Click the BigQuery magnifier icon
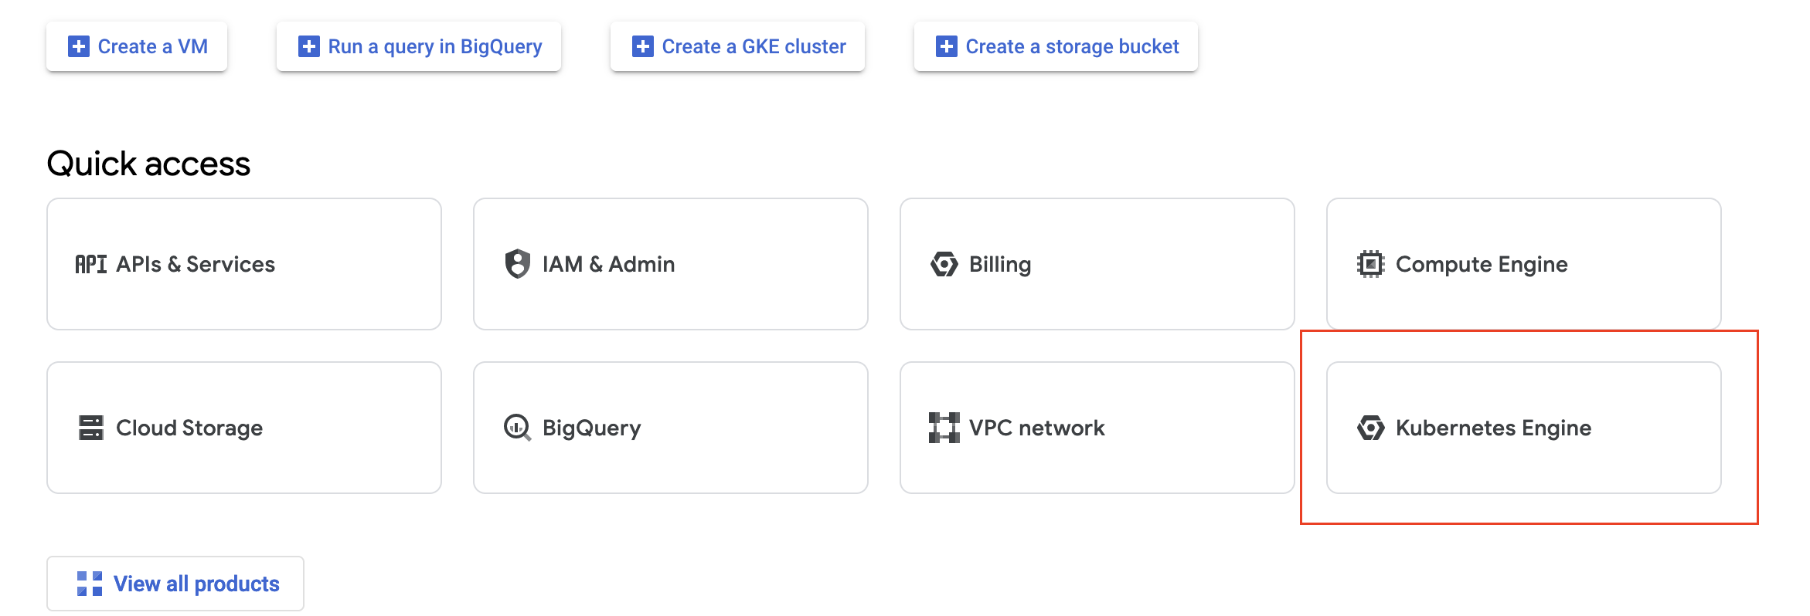The width and height of the screenshot is (1810, 616). [x=517, y=428]
